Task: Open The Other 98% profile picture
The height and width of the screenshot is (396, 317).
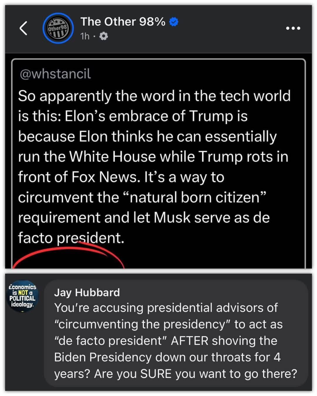Action: (x=58, y=28)
